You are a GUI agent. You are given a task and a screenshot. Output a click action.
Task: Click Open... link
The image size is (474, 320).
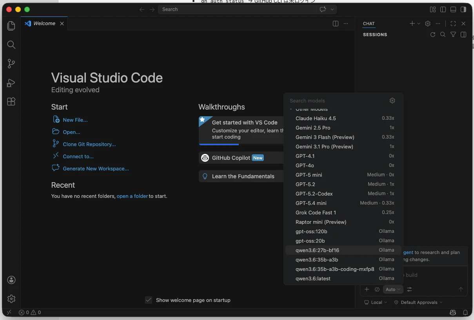point(71,132)
